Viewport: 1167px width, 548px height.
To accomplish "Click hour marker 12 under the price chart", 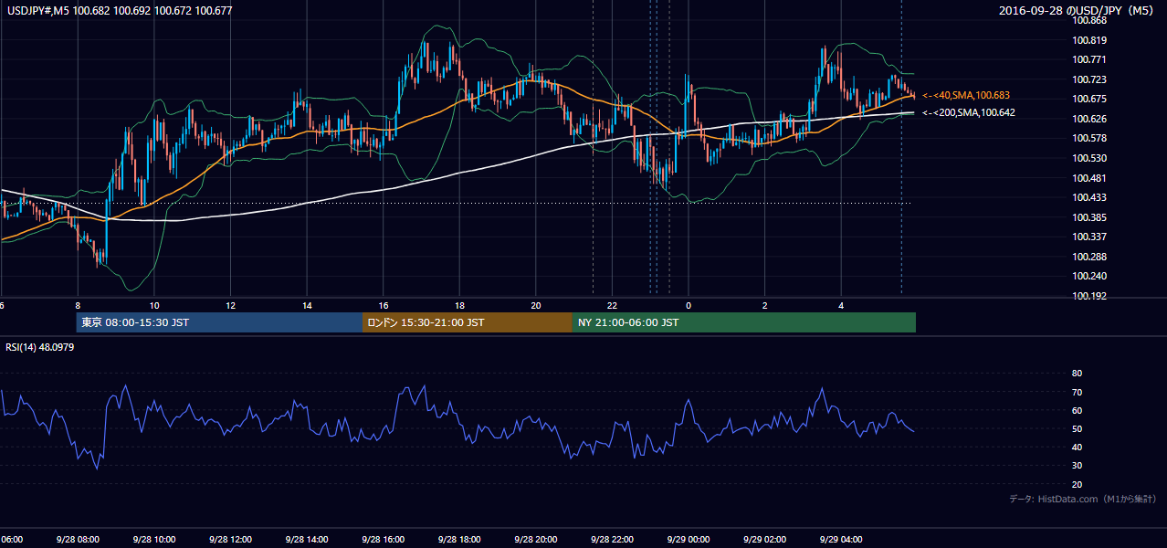I will tap(231, 306).
